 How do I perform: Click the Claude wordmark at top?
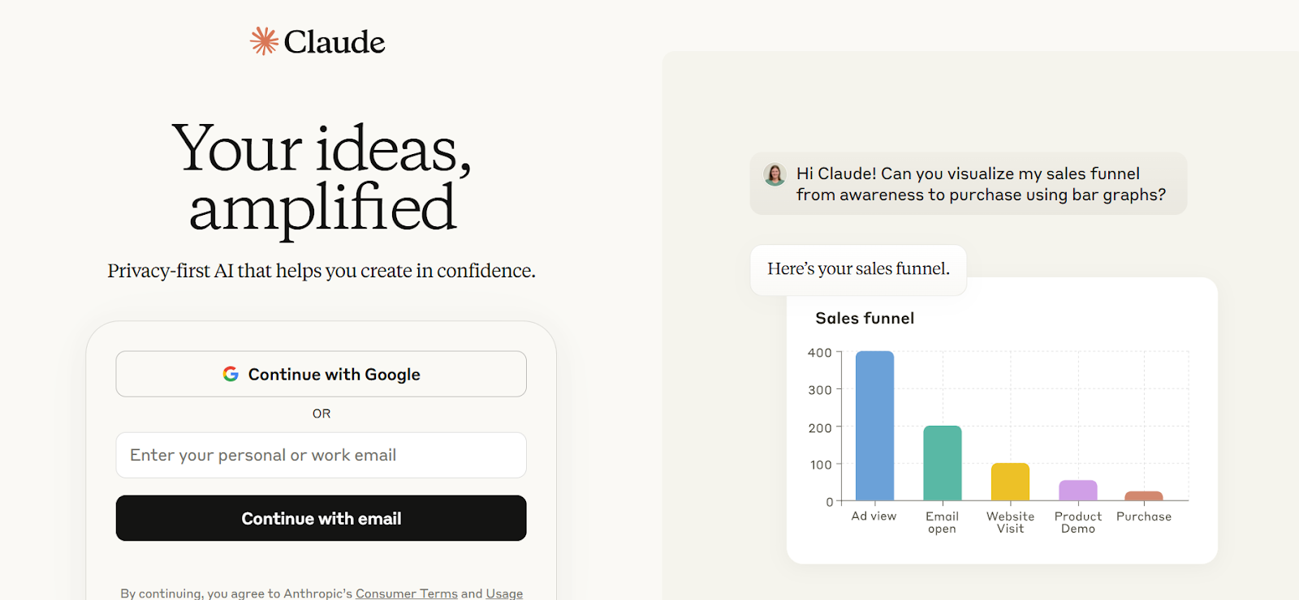[334, 42]
